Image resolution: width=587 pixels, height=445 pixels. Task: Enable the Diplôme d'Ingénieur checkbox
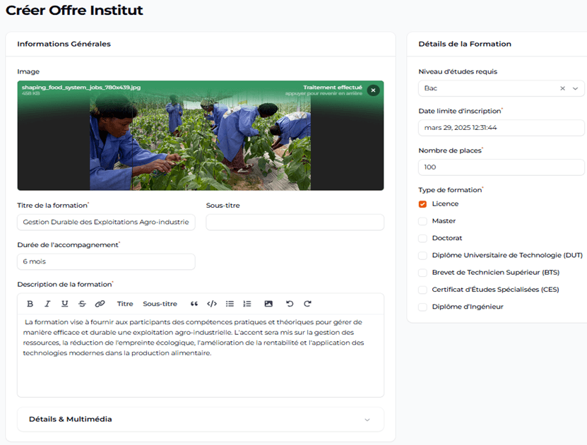tap(422, 307)
